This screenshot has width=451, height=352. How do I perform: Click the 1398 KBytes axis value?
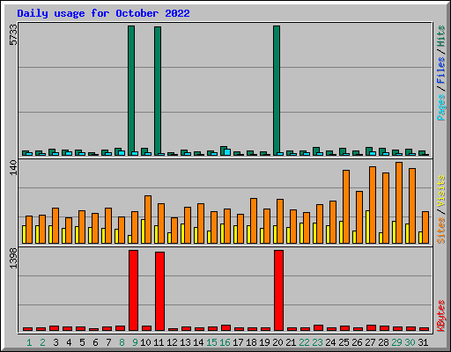[13, 259]
